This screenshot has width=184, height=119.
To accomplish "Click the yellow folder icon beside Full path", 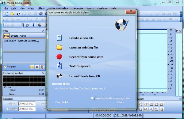I will [x=32, y=67].
